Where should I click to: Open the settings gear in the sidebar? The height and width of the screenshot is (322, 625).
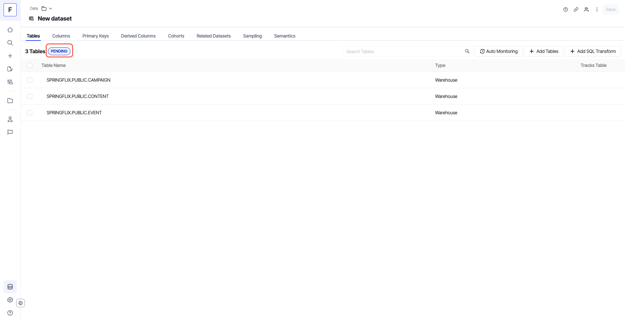click(x=10, y=300)
